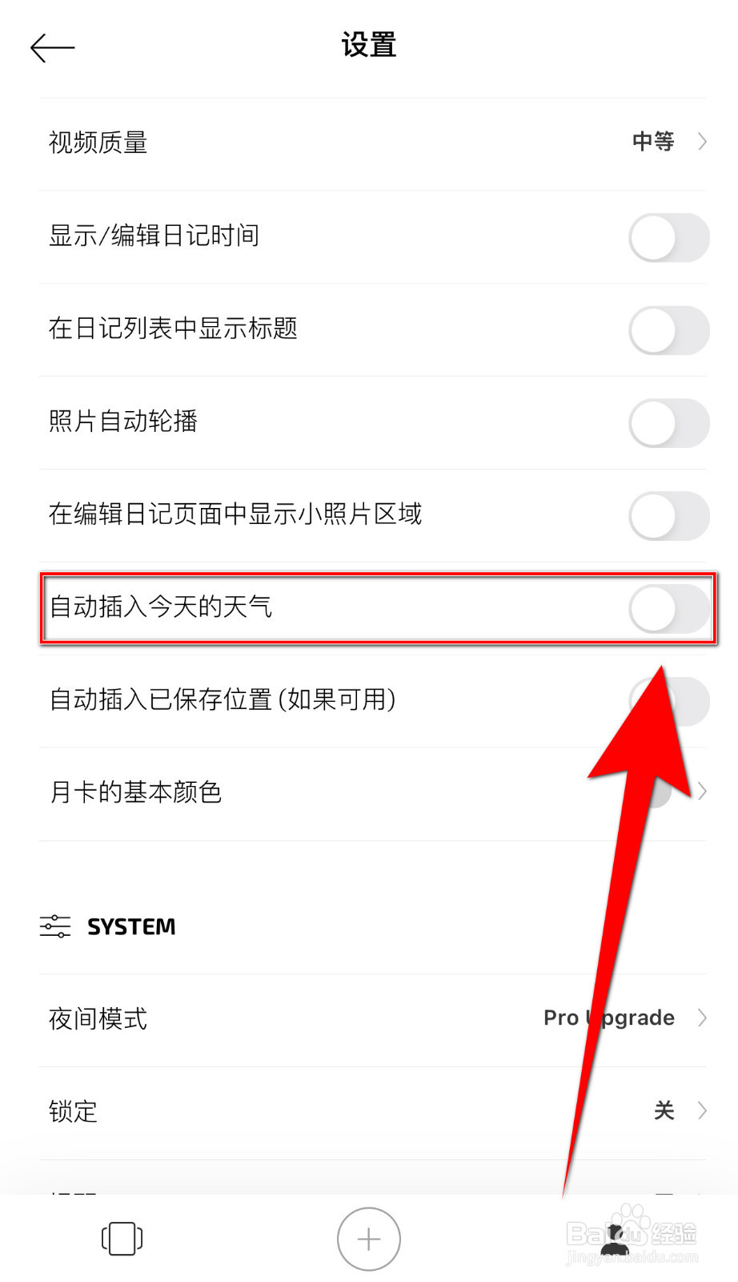The image size is (738, 1282).
Task: Click the SYSTEM section sliders icon
Action: [x=55, y=926]
